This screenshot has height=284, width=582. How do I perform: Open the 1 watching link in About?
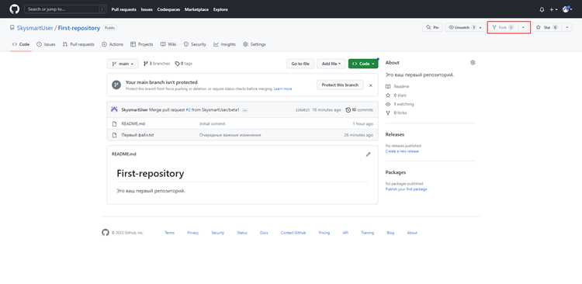coord(400,104)
